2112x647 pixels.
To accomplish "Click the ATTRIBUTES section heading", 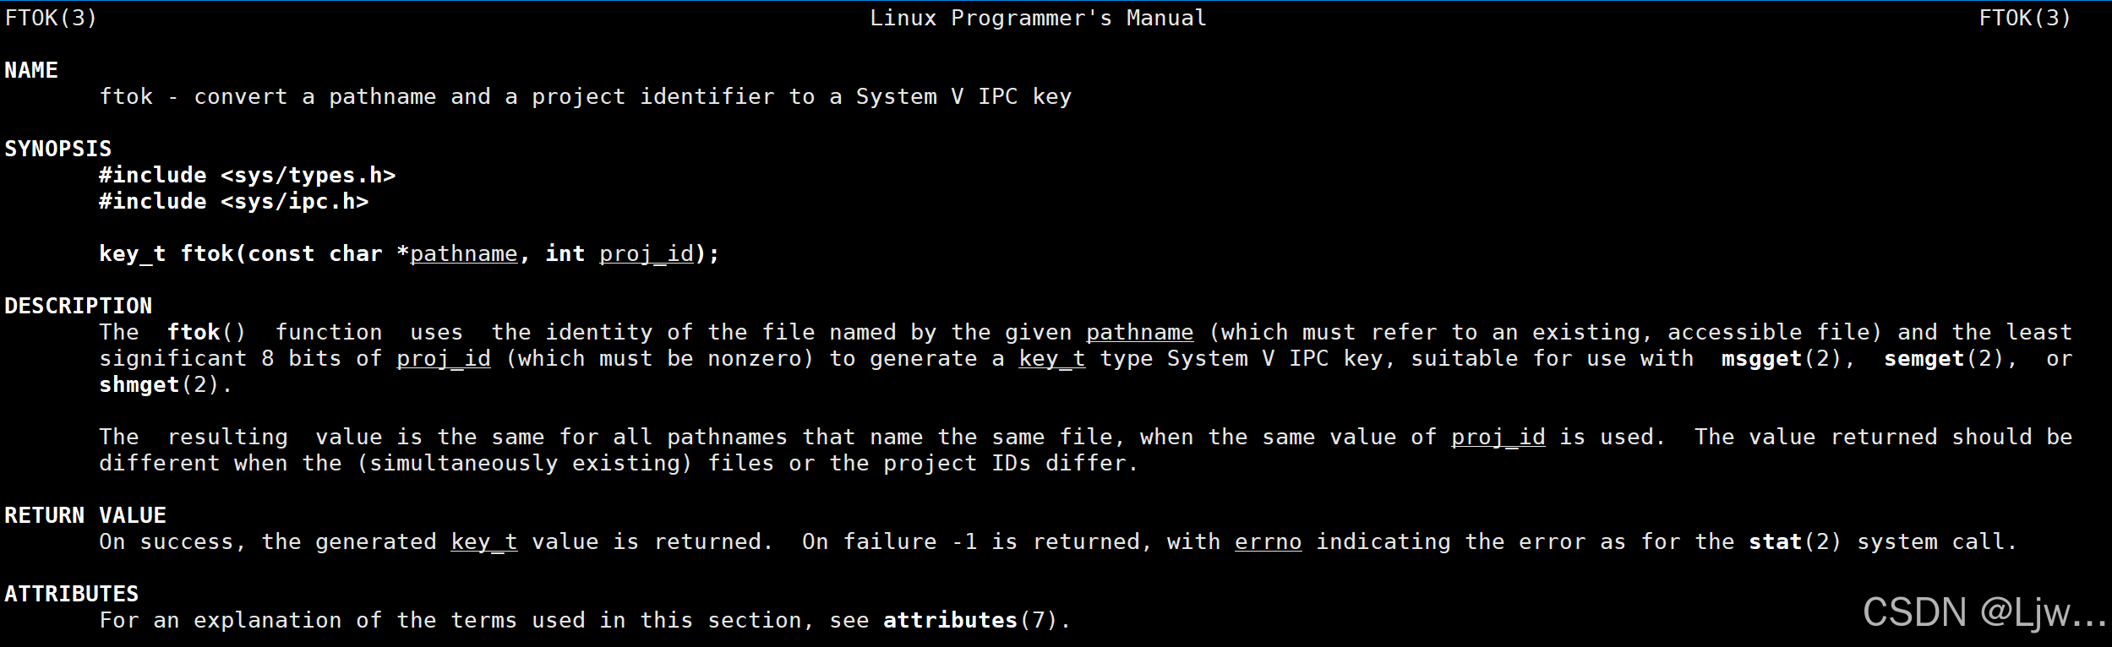I will tap(72, 594).
